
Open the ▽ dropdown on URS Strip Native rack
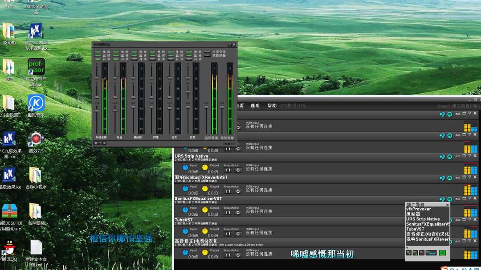(469, 157)
